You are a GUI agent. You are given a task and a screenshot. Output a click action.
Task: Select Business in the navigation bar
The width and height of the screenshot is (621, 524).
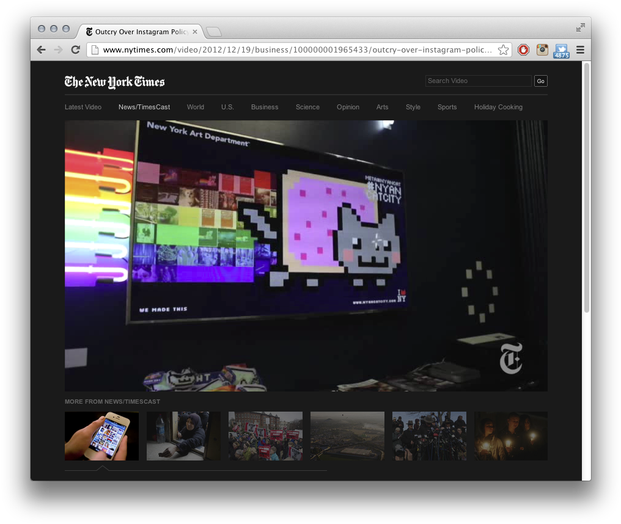(265, 107)
